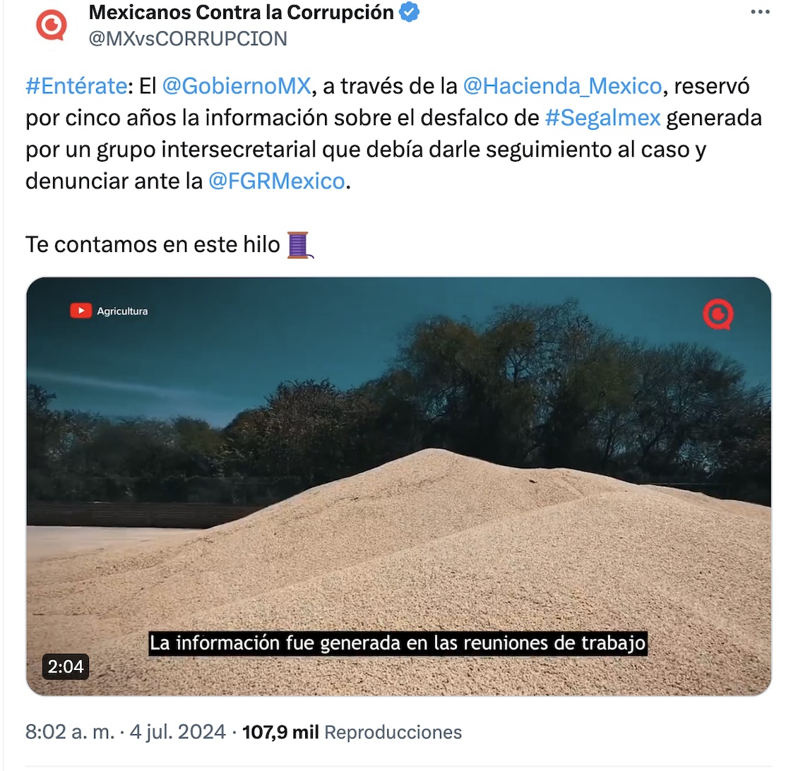Click the blue verified badge icon

tap(409, 12)
